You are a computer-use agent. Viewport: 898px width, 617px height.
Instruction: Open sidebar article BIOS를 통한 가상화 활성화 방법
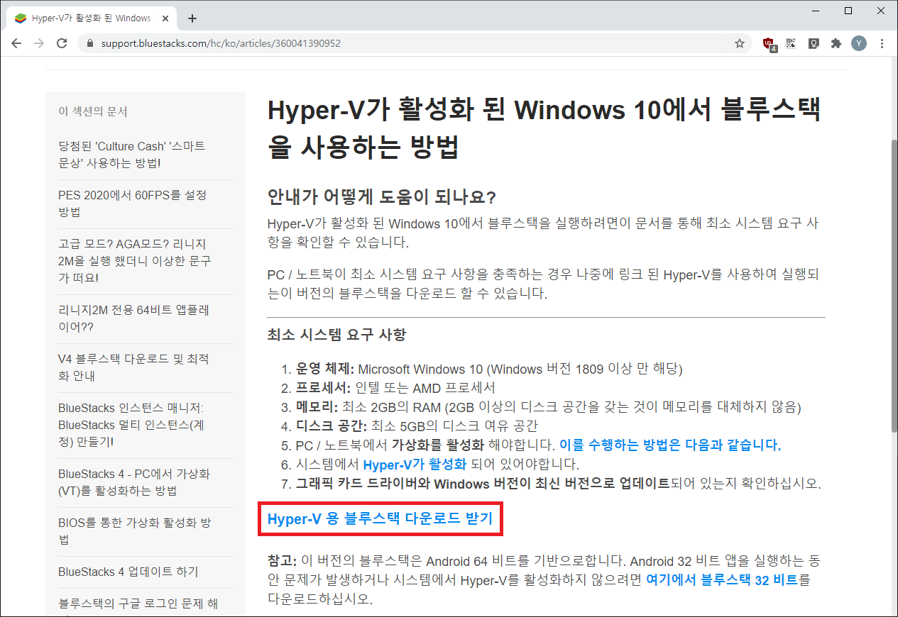pyautogui.click(x=135, y=531)
